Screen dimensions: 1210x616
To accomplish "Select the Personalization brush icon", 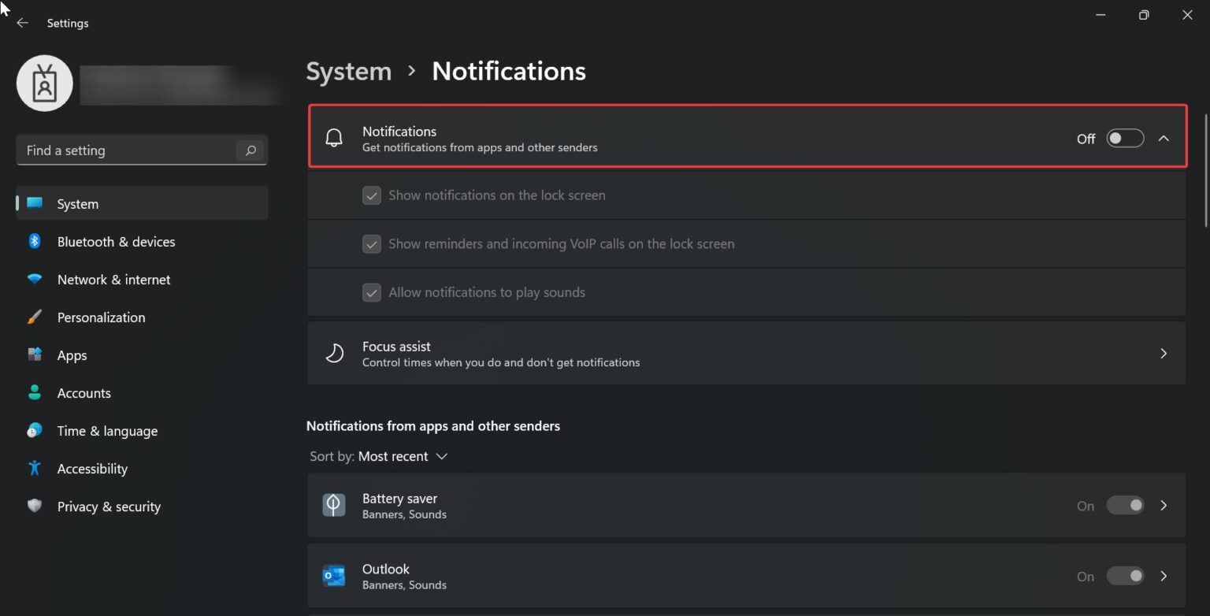I will click(x=35, y=317).
